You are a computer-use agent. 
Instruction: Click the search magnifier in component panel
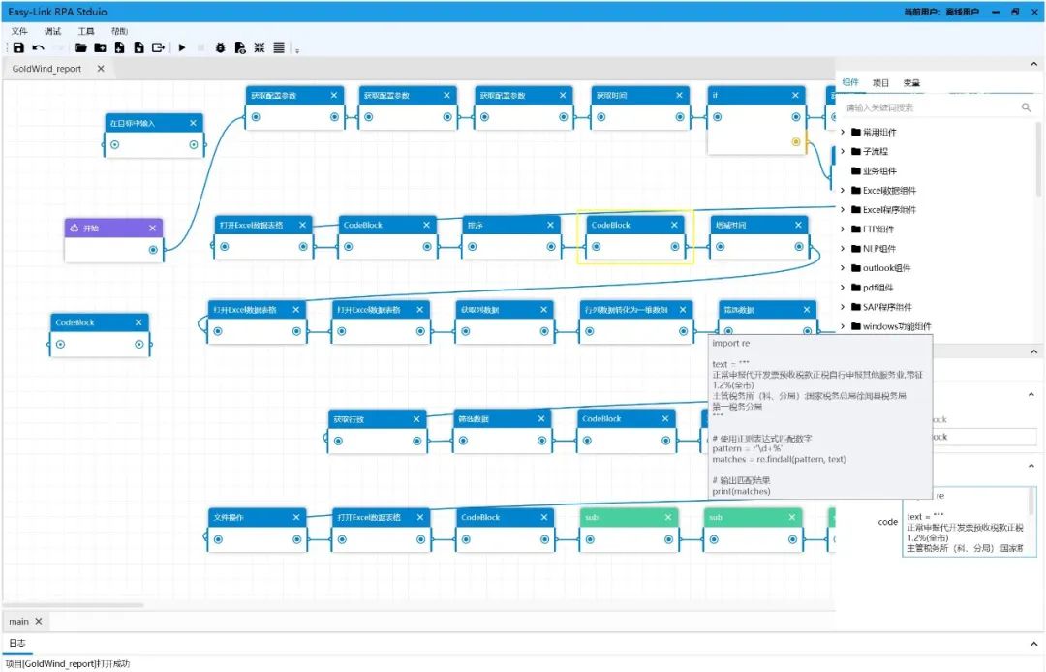pyautogui.click(x=1026, y=107)
